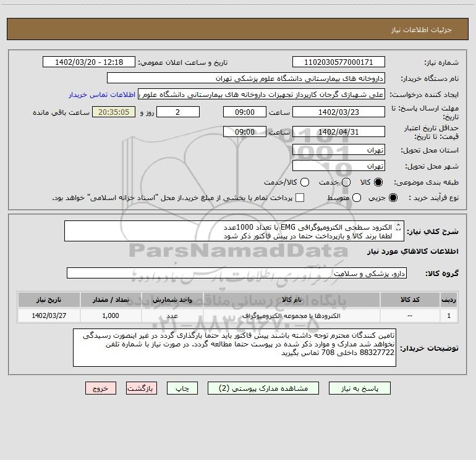
Task: Open the اطلاعات تماس خریدار link
Action: pos(102,94)
